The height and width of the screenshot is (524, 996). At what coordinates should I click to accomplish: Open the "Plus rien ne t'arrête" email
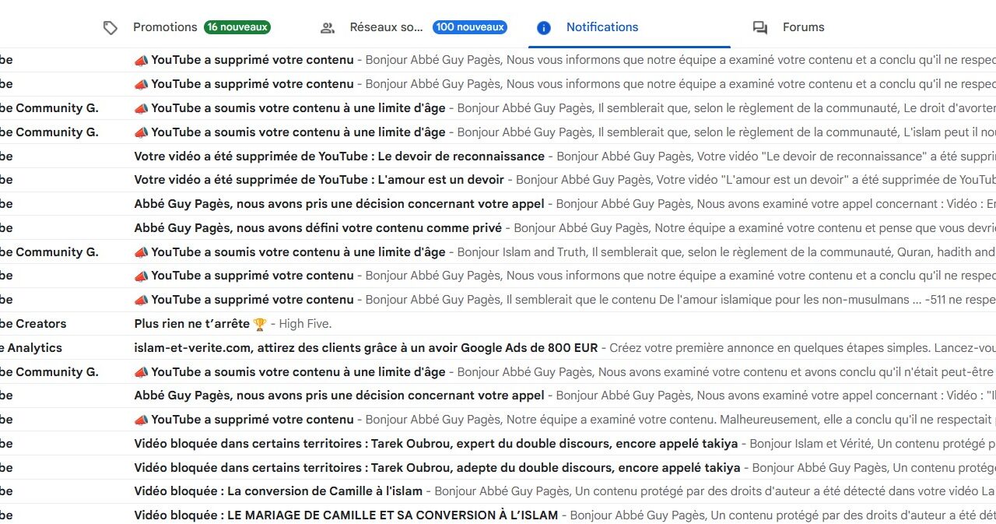point(498,324)
